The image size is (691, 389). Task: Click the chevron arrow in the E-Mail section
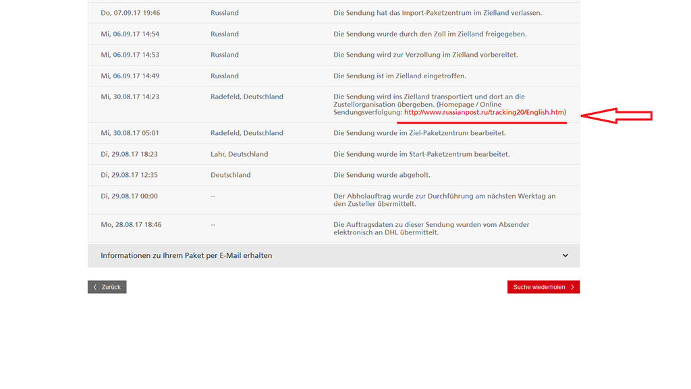coord(565,256)
